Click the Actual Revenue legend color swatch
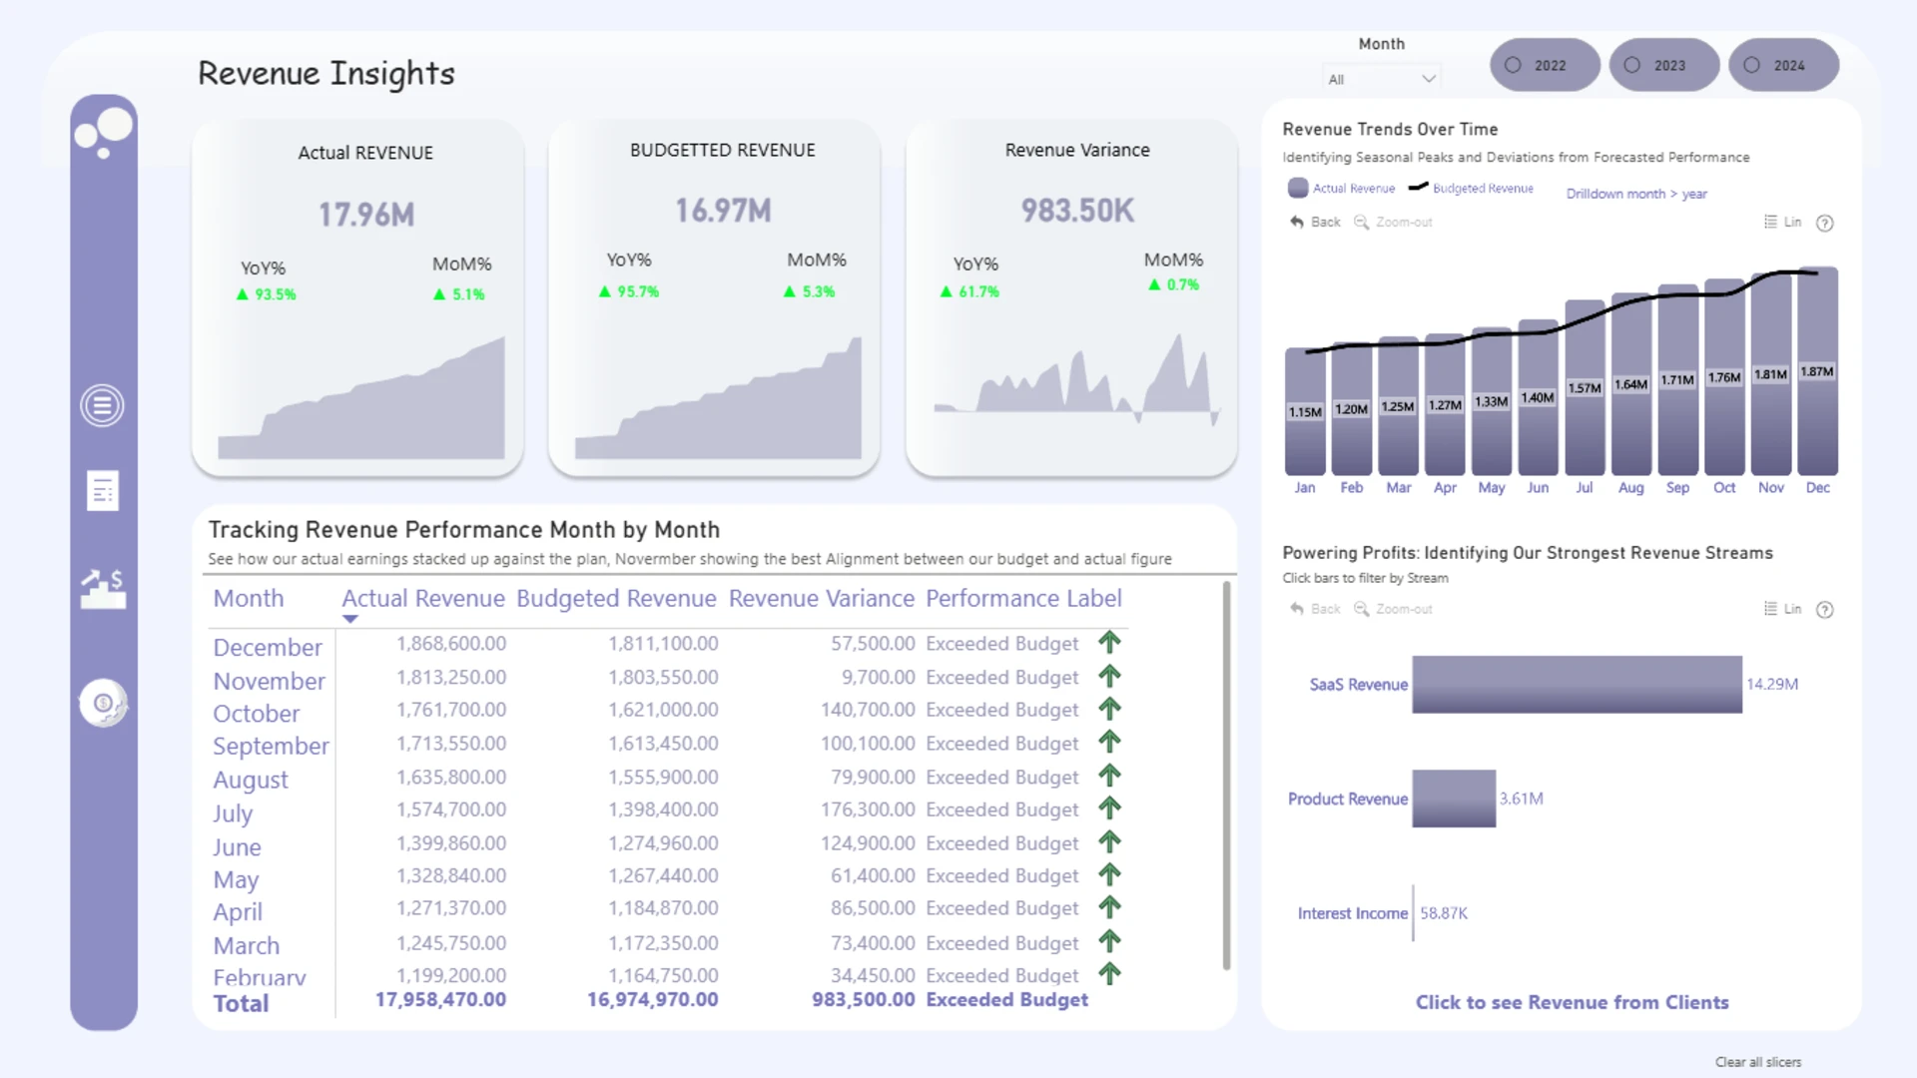 (x=1298, y=188)
